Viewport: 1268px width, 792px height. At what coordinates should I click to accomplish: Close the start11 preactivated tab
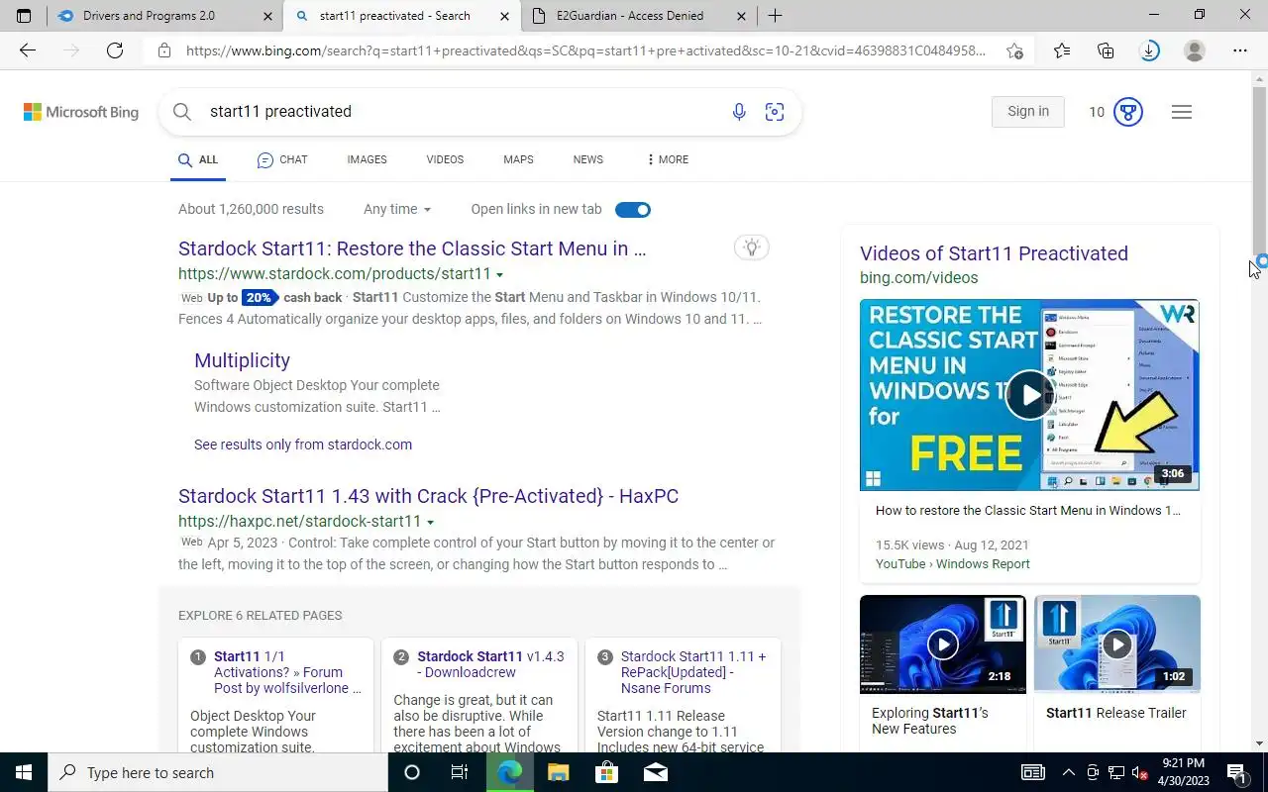504,16
